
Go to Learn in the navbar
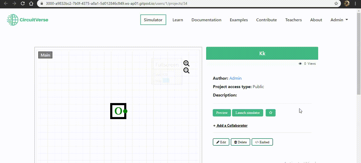pos(178,20)
